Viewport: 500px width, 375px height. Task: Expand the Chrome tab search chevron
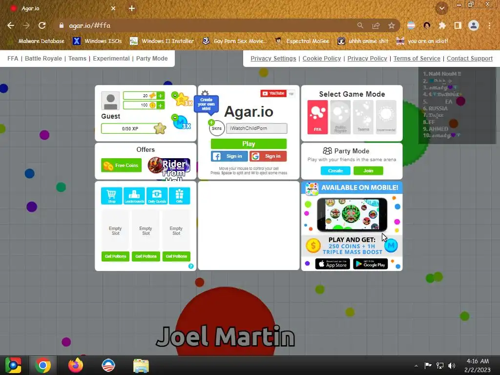442,8
